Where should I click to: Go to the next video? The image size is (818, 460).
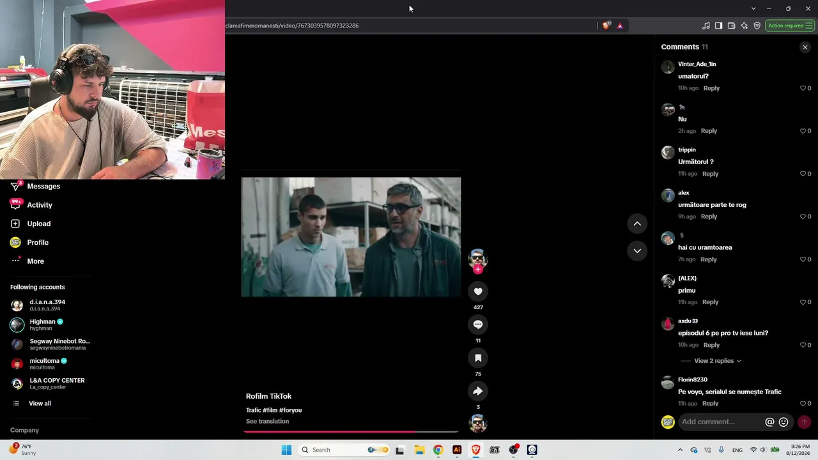click(x=637, y=250)
